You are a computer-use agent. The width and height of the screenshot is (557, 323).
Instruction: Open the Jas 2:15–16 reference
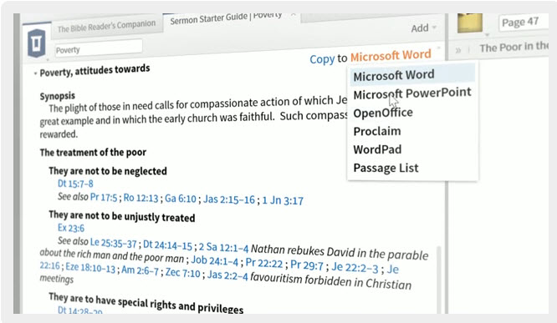[229, 199]
